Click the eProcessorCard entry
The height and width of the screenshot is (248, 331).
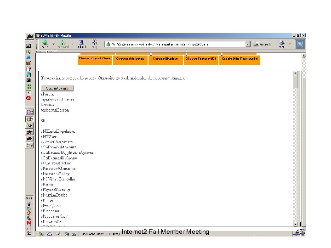(54, 216)
